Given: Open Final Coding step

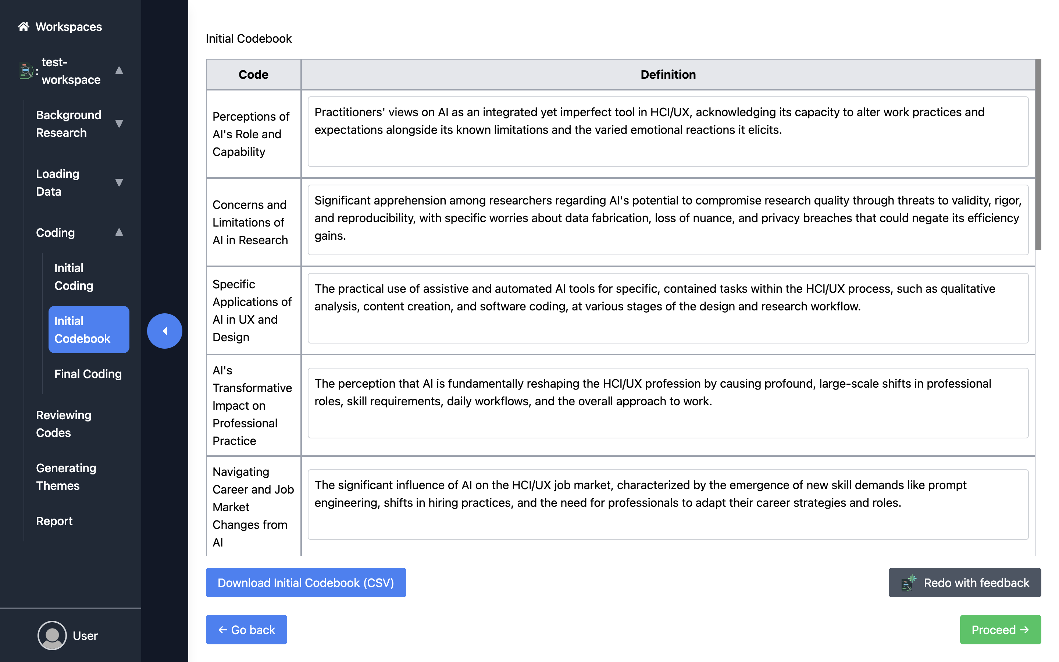Looking at the screenshot, I should pyautogui.click(x=88, y=374).
